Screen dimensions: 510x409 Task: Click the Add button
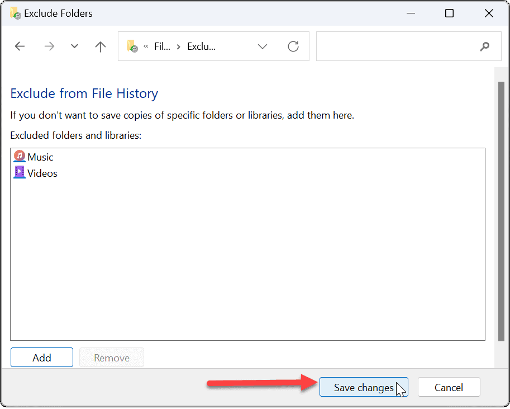click(41, 357)
